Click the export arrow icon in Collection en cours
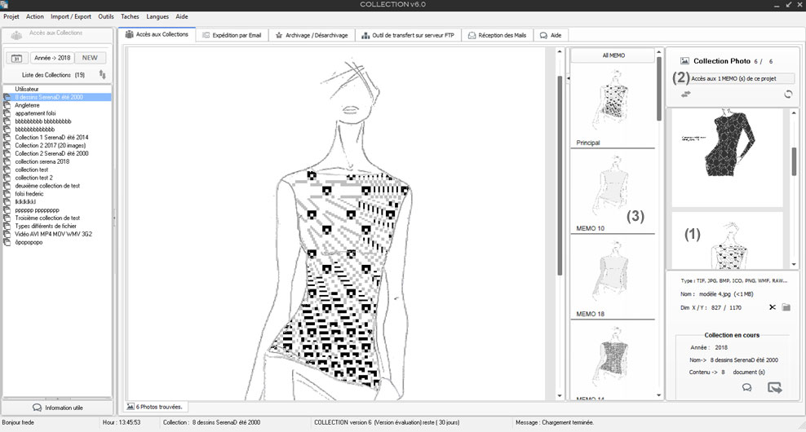 click(775, 388)
